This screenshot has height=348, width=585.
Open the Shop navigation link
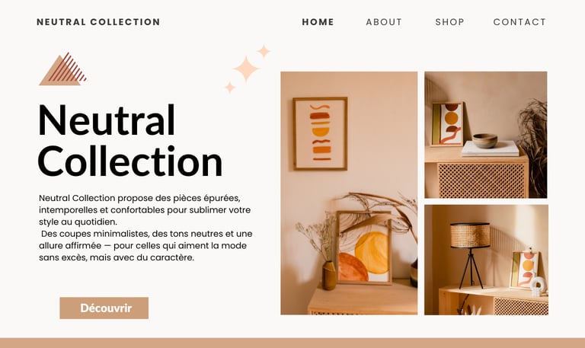(449, 22)
